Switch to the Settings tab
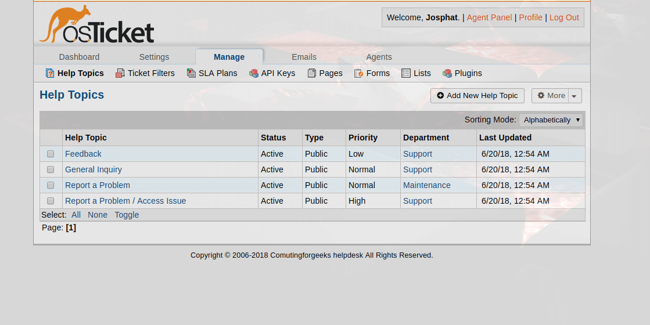 pos(154,57)
